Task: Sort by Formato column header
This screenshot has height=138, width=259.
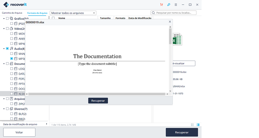Action: pos(120,18)
